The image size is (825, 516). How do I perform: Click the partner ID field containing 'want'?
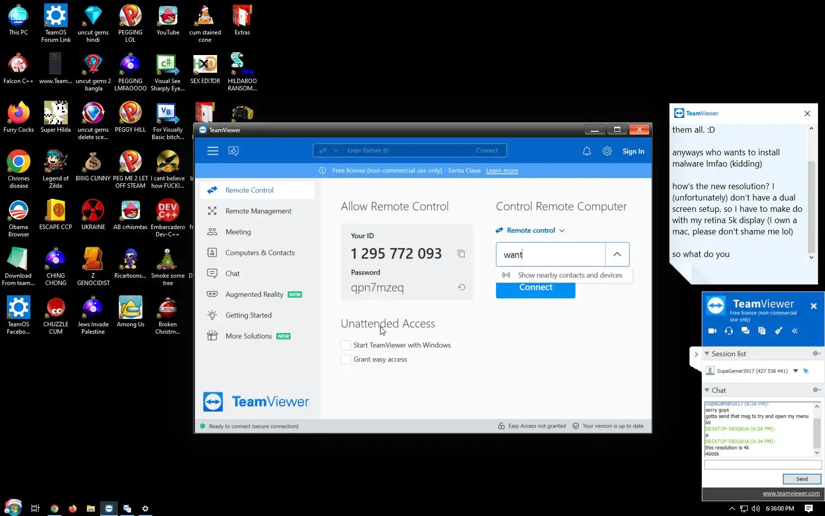click(x=550, y=255)
